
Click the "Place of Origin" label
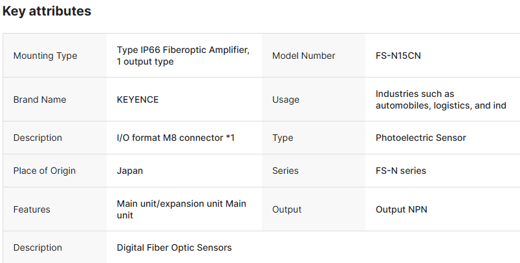click(45, 171)
